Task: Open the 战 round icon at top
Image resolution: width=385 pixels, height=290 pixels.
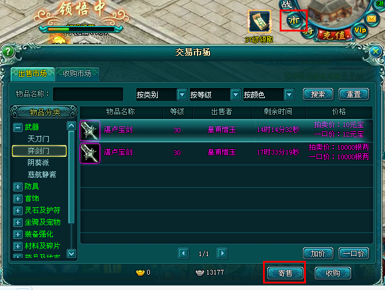Action: 287,4
